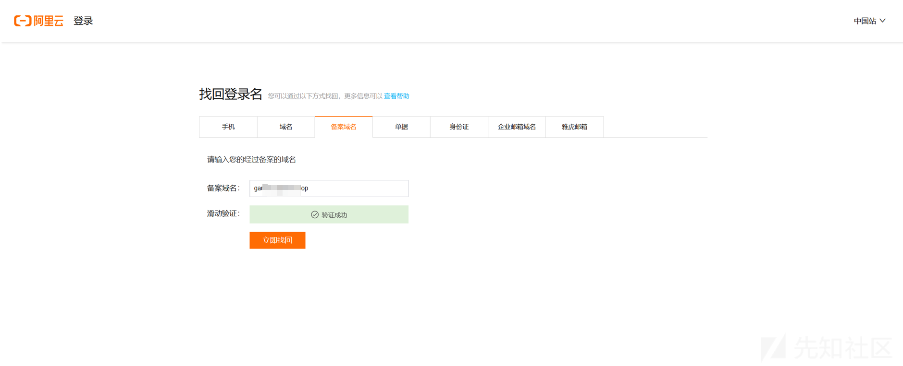The width and height of the screenshot is (903, 366).
Task: Select the 备案域名 tab
Action: pyautogui.click(x=344, y=127)
